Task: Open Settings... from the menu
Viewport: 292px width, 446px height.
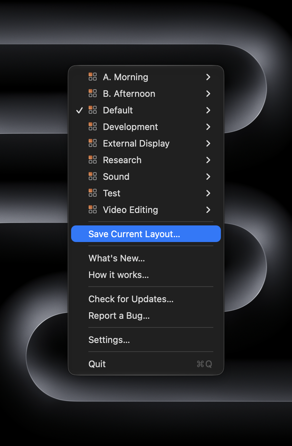Action: point(146,340)
